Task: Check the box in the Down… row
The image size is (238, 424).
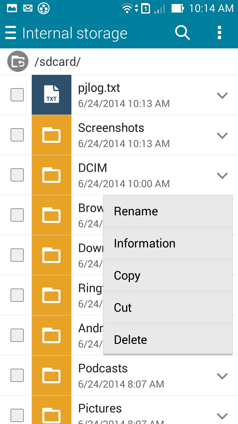Action: 17,255
